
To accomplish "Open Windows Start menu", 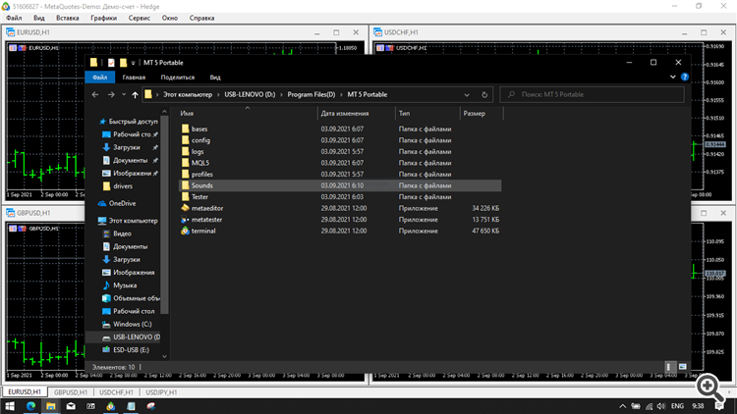I will (x=10, y=406).
